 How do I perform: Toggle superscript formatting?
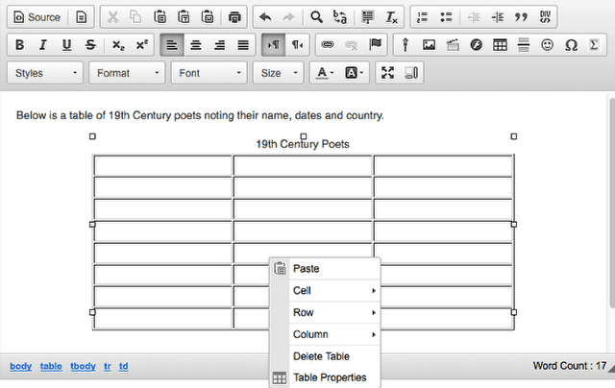point(141,45)
